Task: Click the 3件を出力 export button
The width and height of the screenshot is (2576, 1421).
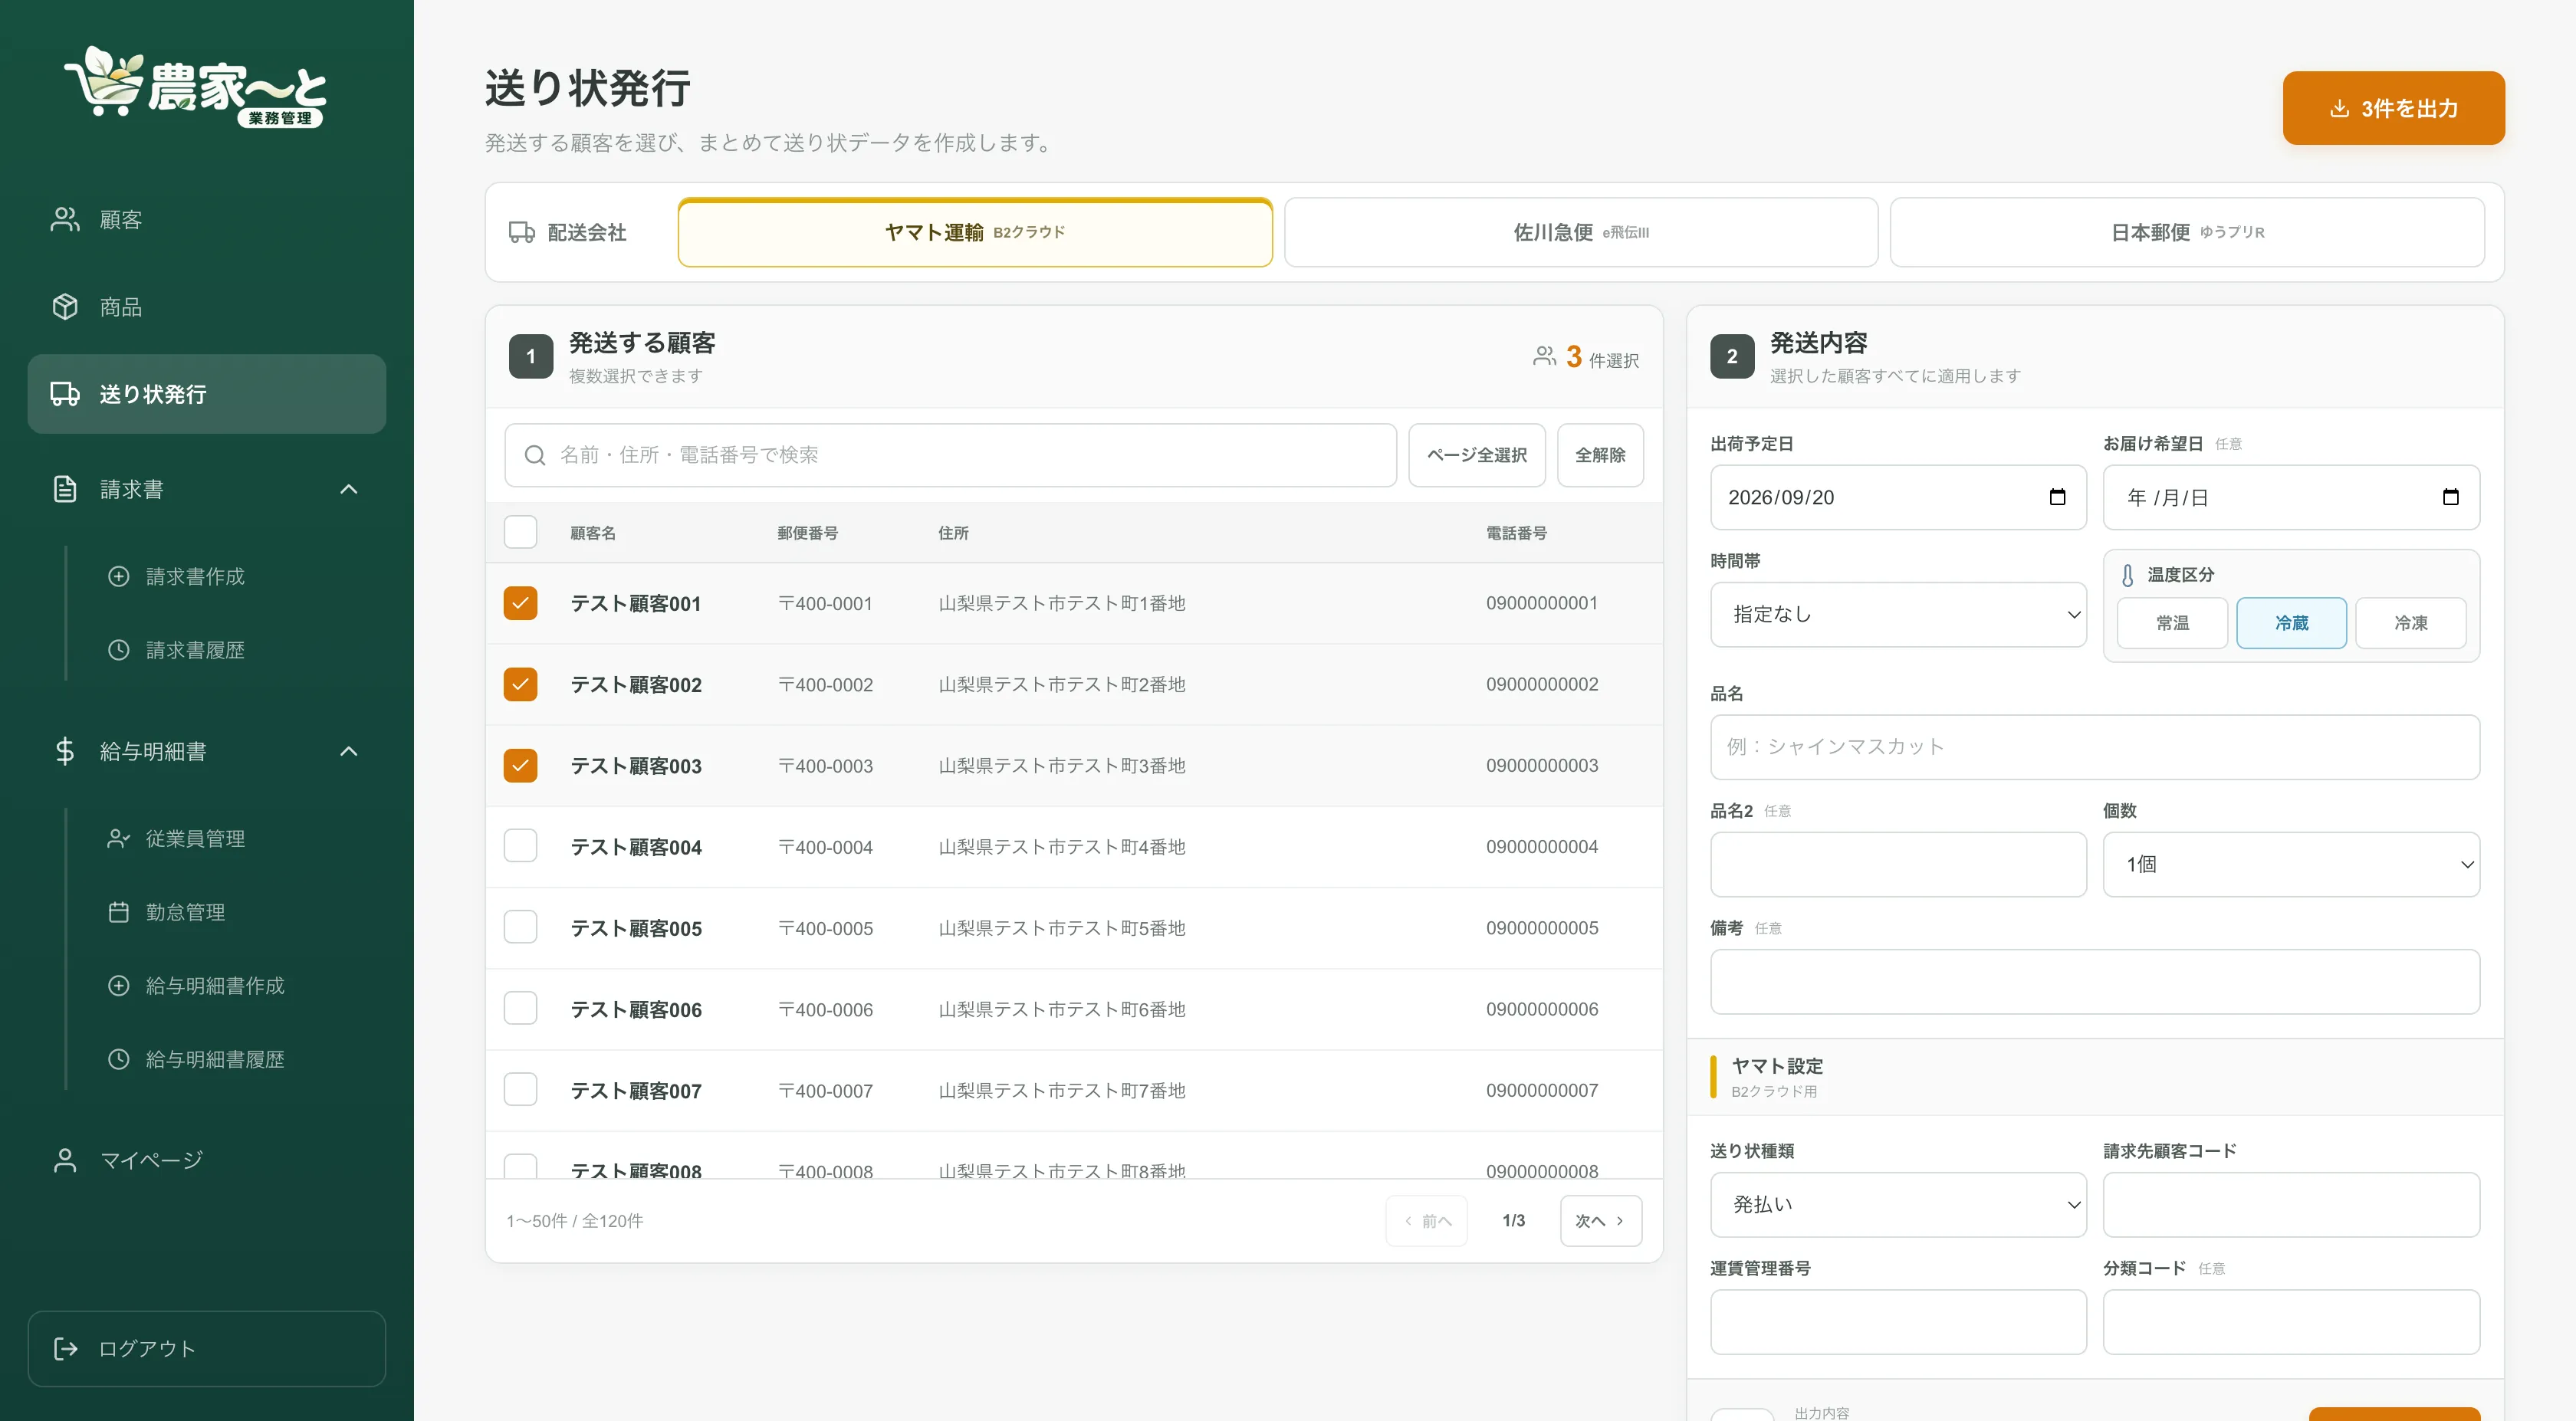Action: pos(2394,108)
